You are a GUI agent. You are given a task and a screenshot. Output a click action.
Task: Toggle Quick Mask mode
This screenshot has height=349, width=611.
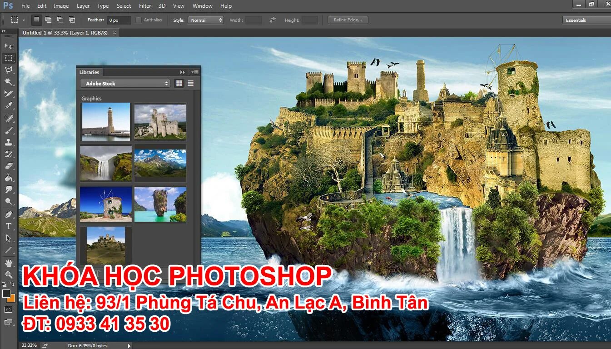click(8, 309)
